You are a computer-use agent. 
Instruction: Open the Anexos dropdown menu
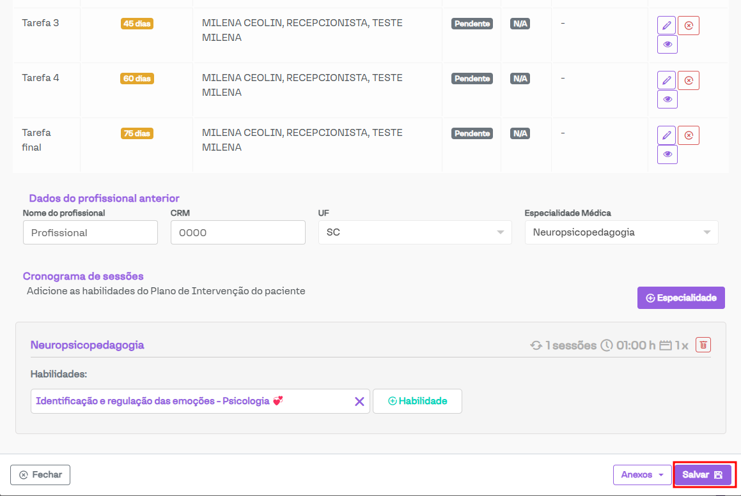click(x=642, y=475)
